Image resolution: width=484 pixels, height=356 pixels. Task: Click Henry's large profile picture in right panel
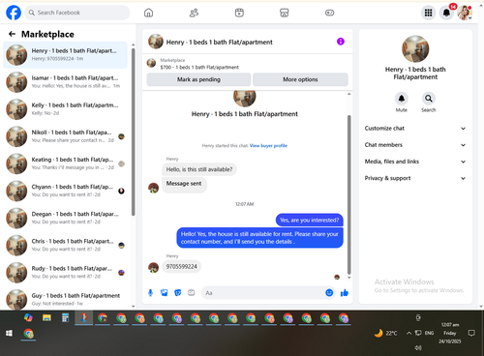tap(415, 49)
